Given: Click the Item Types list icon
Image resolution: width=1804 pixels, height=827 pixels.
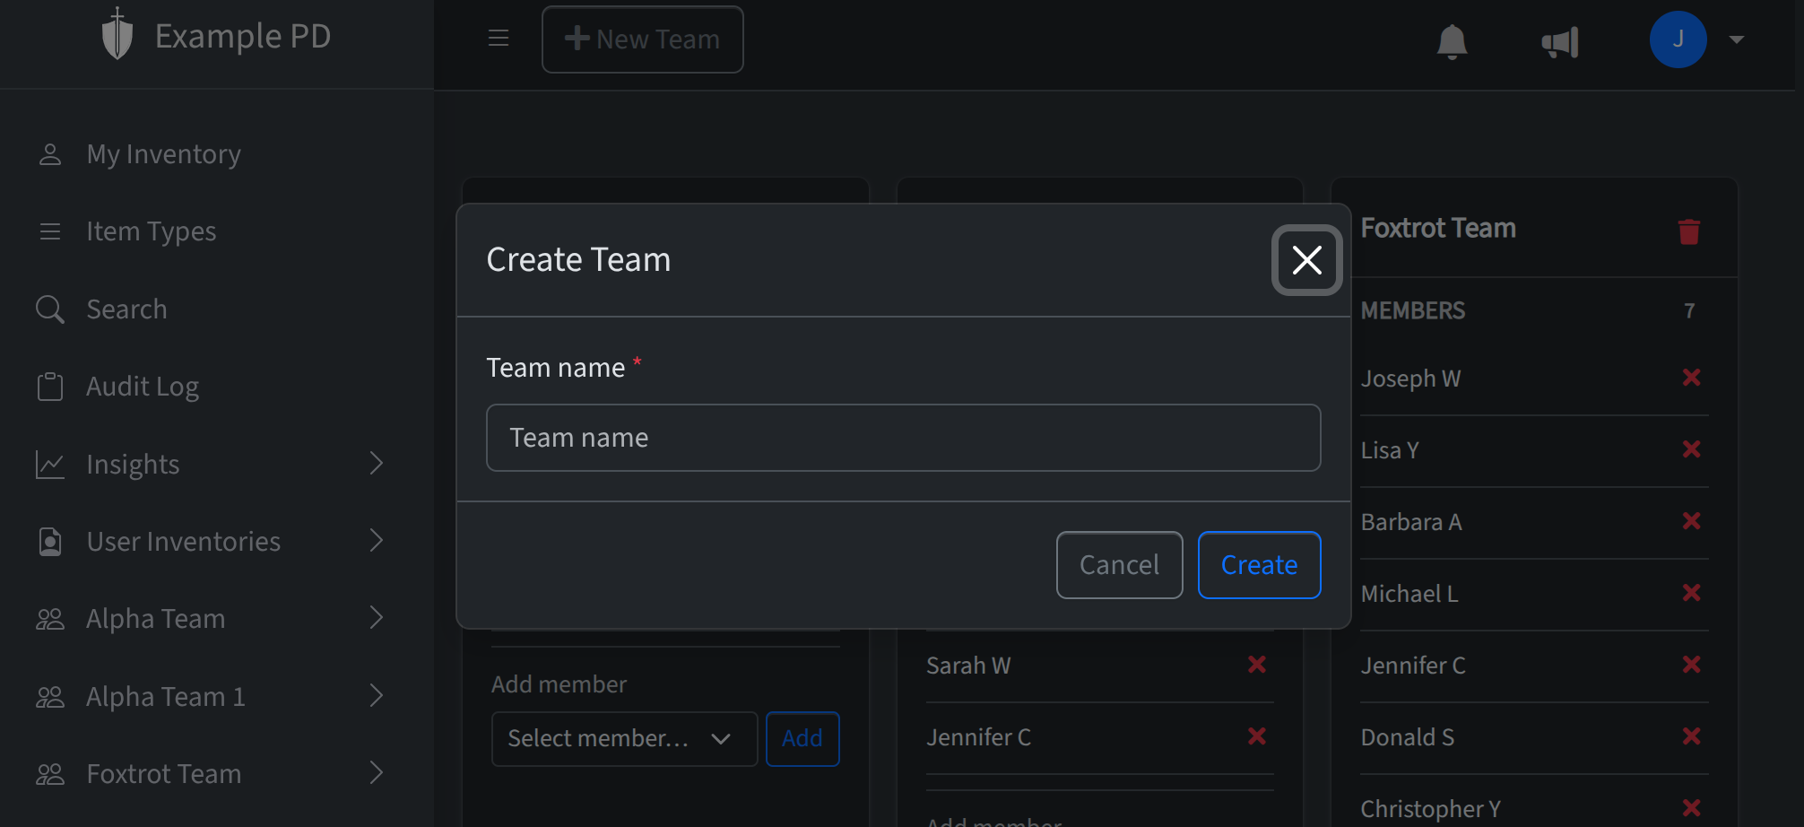Looking at the screenshot, I should click(x=50, y=231).
